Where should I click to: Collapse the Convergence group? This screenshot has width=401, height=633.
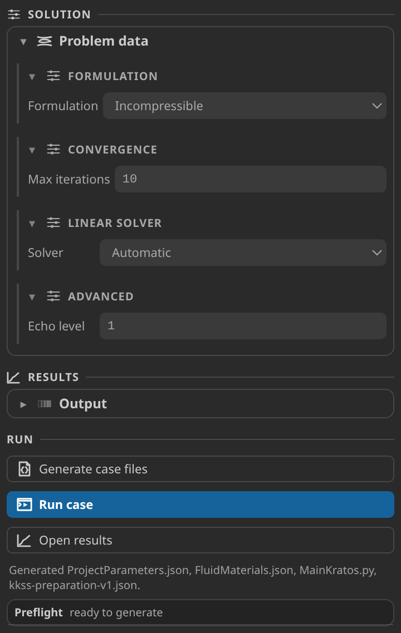coord(32,150)
